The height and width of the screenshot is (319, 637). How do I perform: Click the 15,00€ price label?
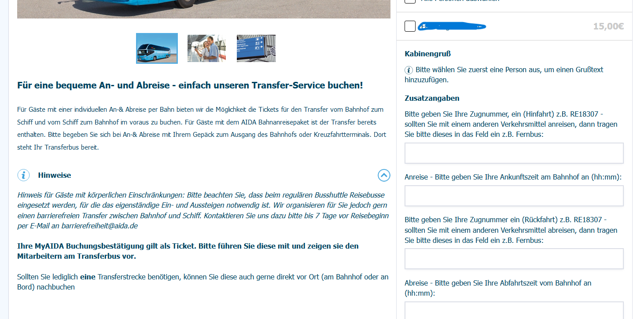point(608,26)
